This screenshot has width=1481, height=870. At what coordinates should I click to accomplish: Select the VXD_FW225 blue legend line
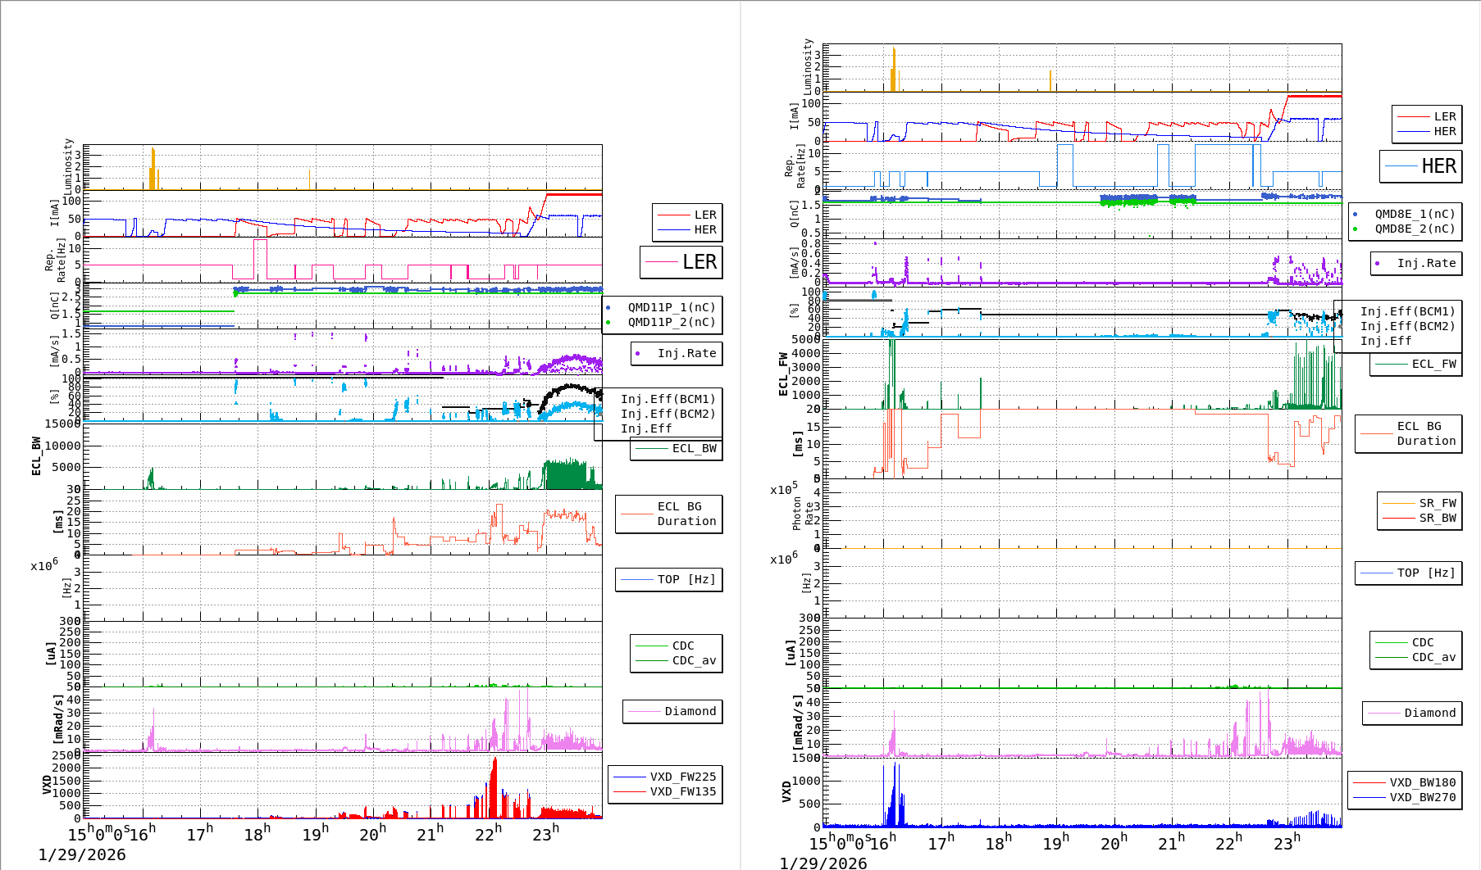click(629, 777)
